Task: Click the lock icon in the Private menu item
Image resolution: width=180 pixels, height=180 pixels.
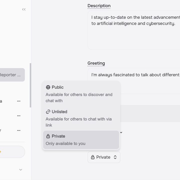Action: 48,136
